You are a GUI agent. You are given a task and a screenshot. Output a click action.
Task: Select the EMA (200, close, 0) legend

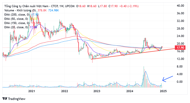(17, 15)
